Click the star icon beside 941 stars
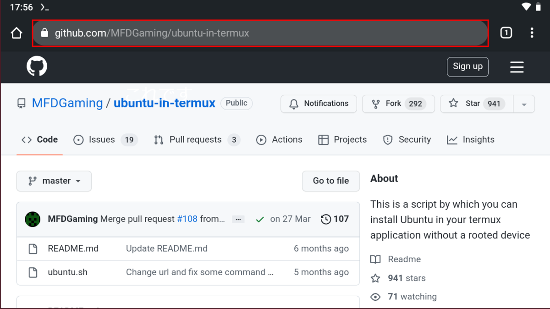Image resolution: width=550 pixels, height=309 pixels. [x=375, y=278]
